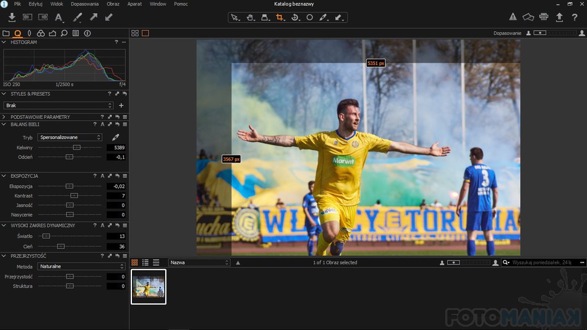Viewport: 587px width, 330px height.
Task: Switch browser to list view
Action: (145, 263)
